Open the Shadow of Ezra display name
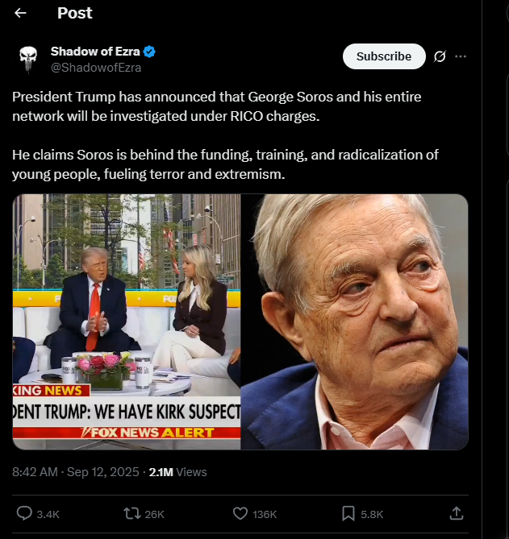509x539 pixels. 95,52
